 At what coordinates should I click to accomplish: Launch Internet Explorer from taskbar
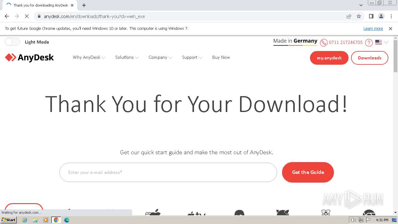point(25,220)
